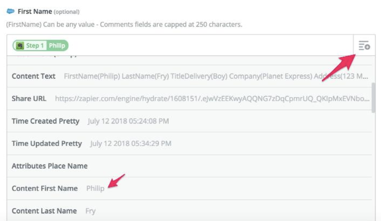Image resolution: width=381 pixels, height=221 pixels.
Task: Click the Salesforce cloud icon
Action: [11, 11]
